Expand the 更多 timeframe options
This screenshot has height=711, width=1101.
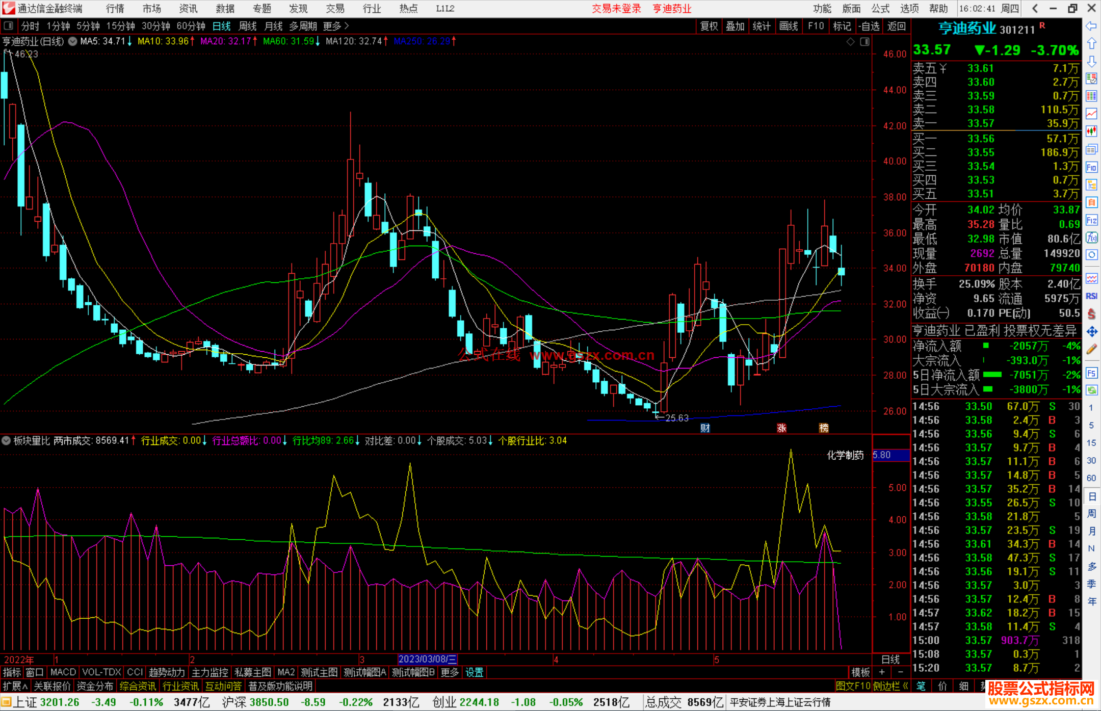pyautogui.click(x=335, y=26)
